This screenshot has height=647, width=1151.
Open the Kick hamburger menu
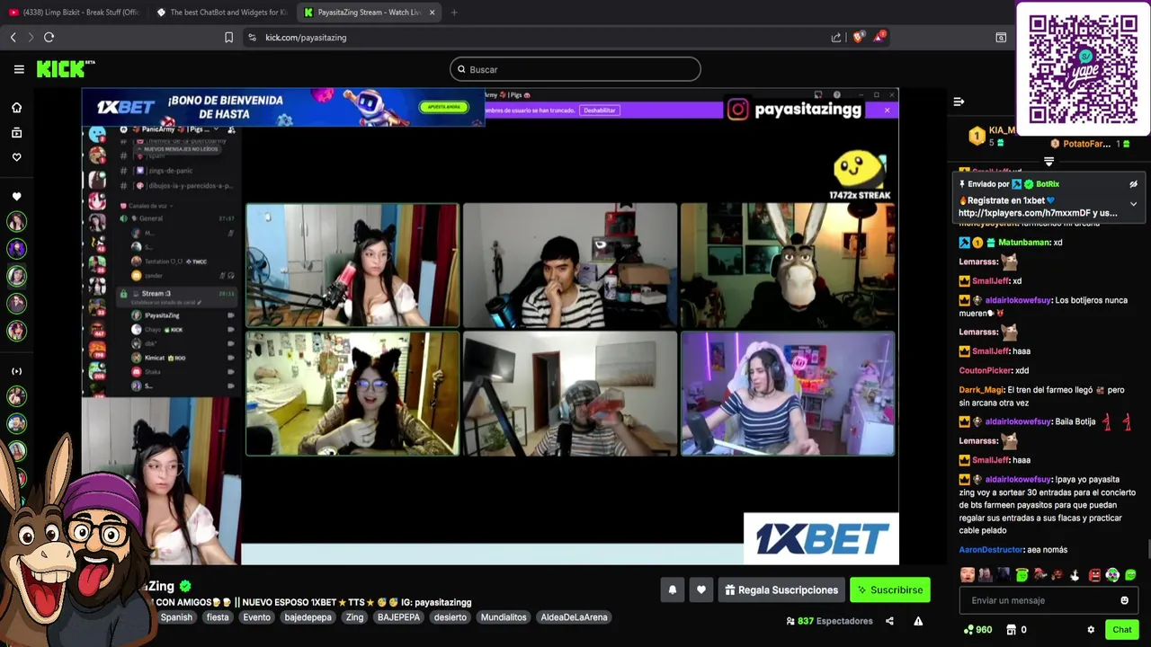19,69
